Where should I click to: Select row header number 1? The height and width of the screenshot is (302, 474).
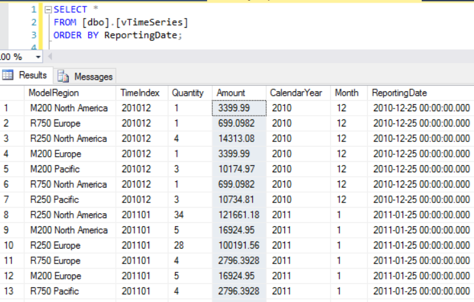[12, 108]
